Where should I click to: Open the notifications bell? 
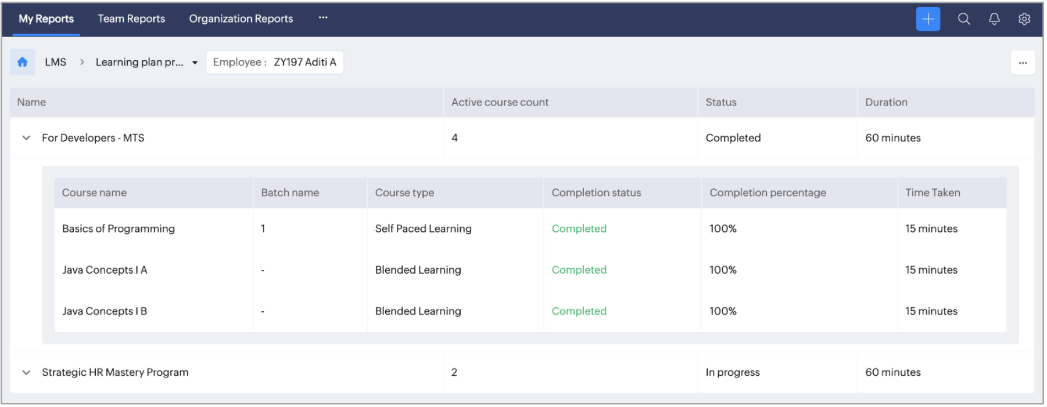pyautogui.click(x=994, y=19)
